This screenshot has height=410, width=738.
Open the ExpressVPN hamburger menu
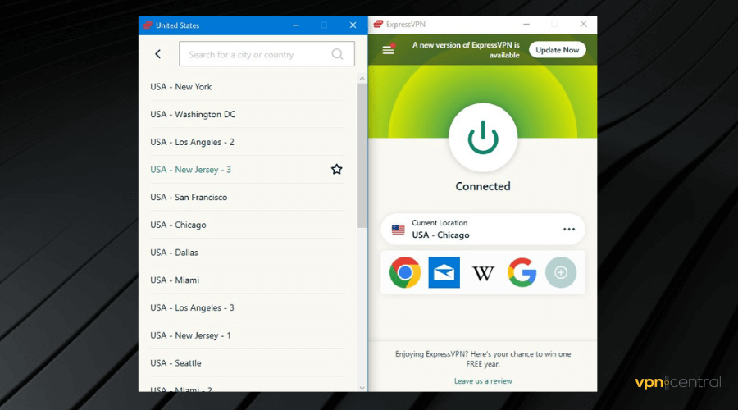pos(389,50)
